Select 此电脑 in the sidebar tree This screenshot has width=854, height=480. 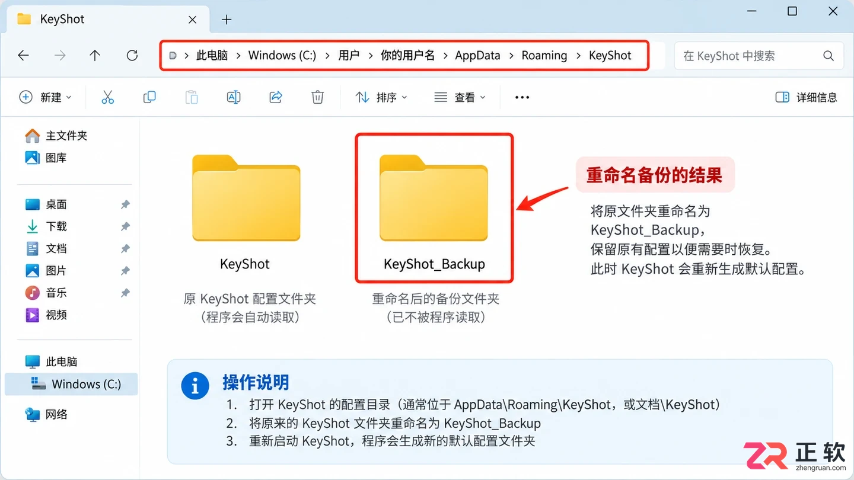tap(52, 361)
